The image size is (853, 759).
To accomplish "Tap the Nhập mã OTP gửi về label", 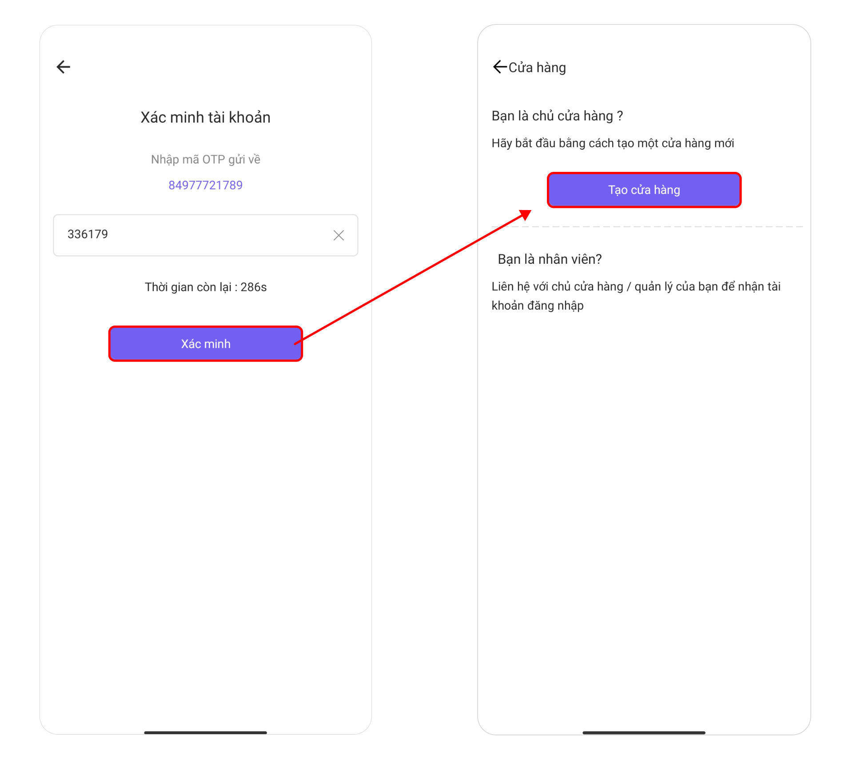I will point(206,159).
